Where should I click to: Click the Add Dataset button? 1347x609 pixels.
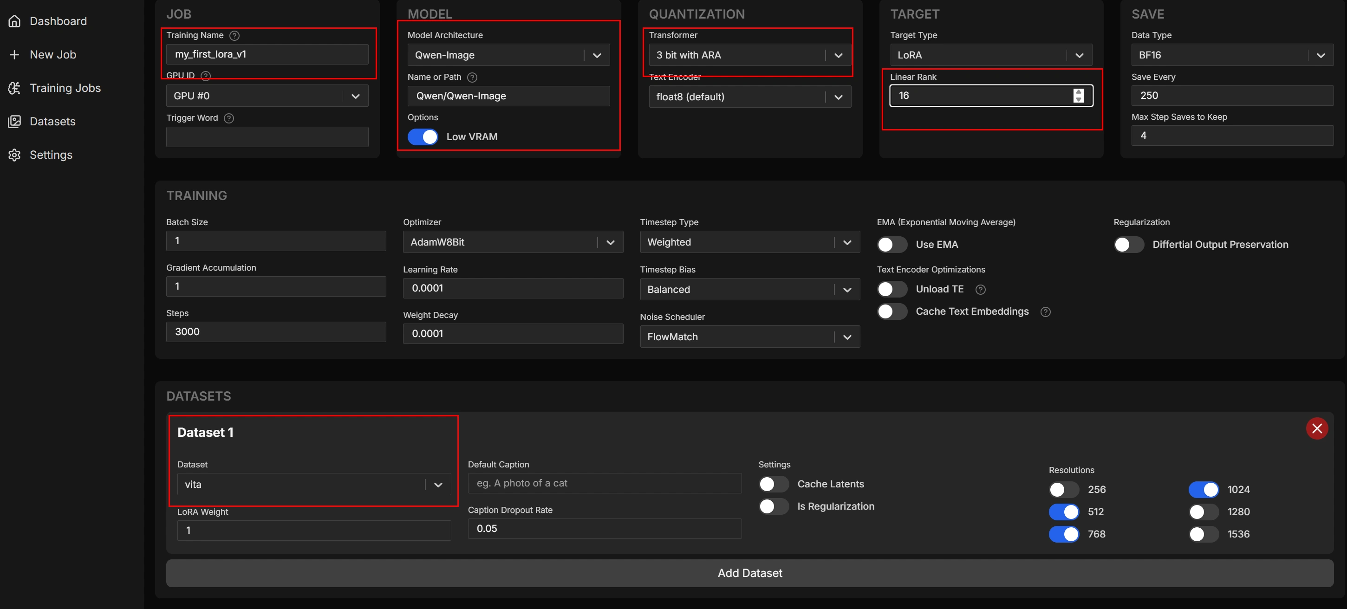click(749, 573)
